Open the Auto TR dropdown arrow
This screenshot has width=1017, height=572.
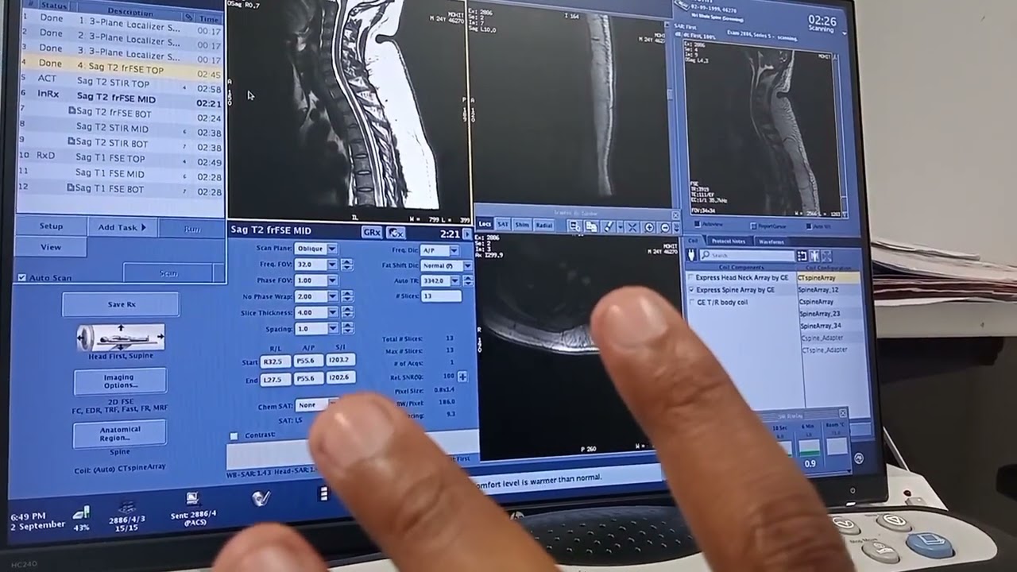(x=456, y=280)
